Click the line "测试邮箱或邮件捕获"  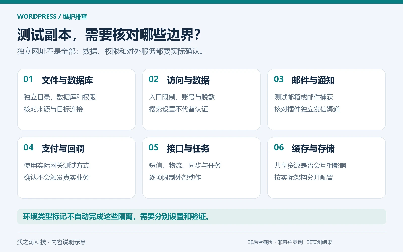304,97
